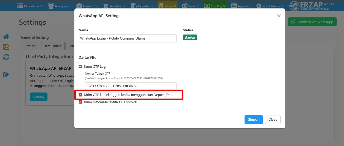This screenshot has height=146, width=344.
Task: Click the Refresh arrows sidebar icon
Action: tap(6, 57)
